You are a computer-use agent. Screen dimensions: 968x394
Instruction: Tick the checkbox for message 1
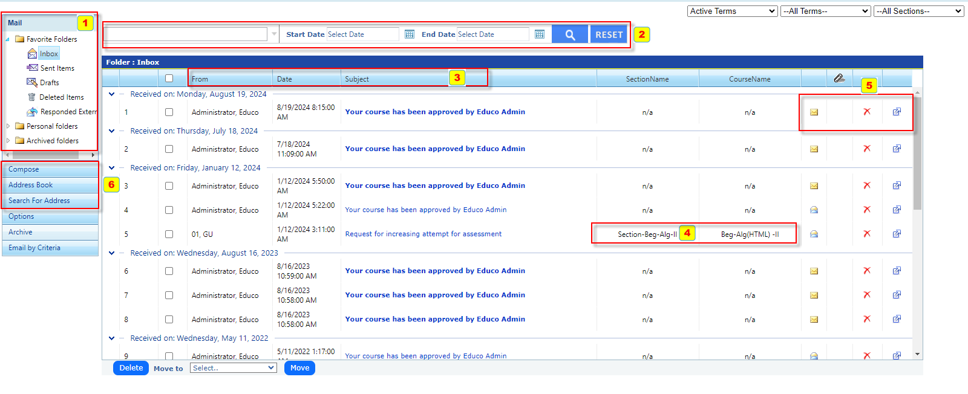[x=169, y=112]
